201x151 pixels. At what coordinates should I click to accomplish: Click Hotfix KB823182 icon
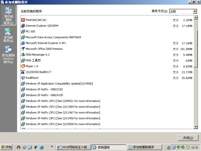[x=23, y=89]
